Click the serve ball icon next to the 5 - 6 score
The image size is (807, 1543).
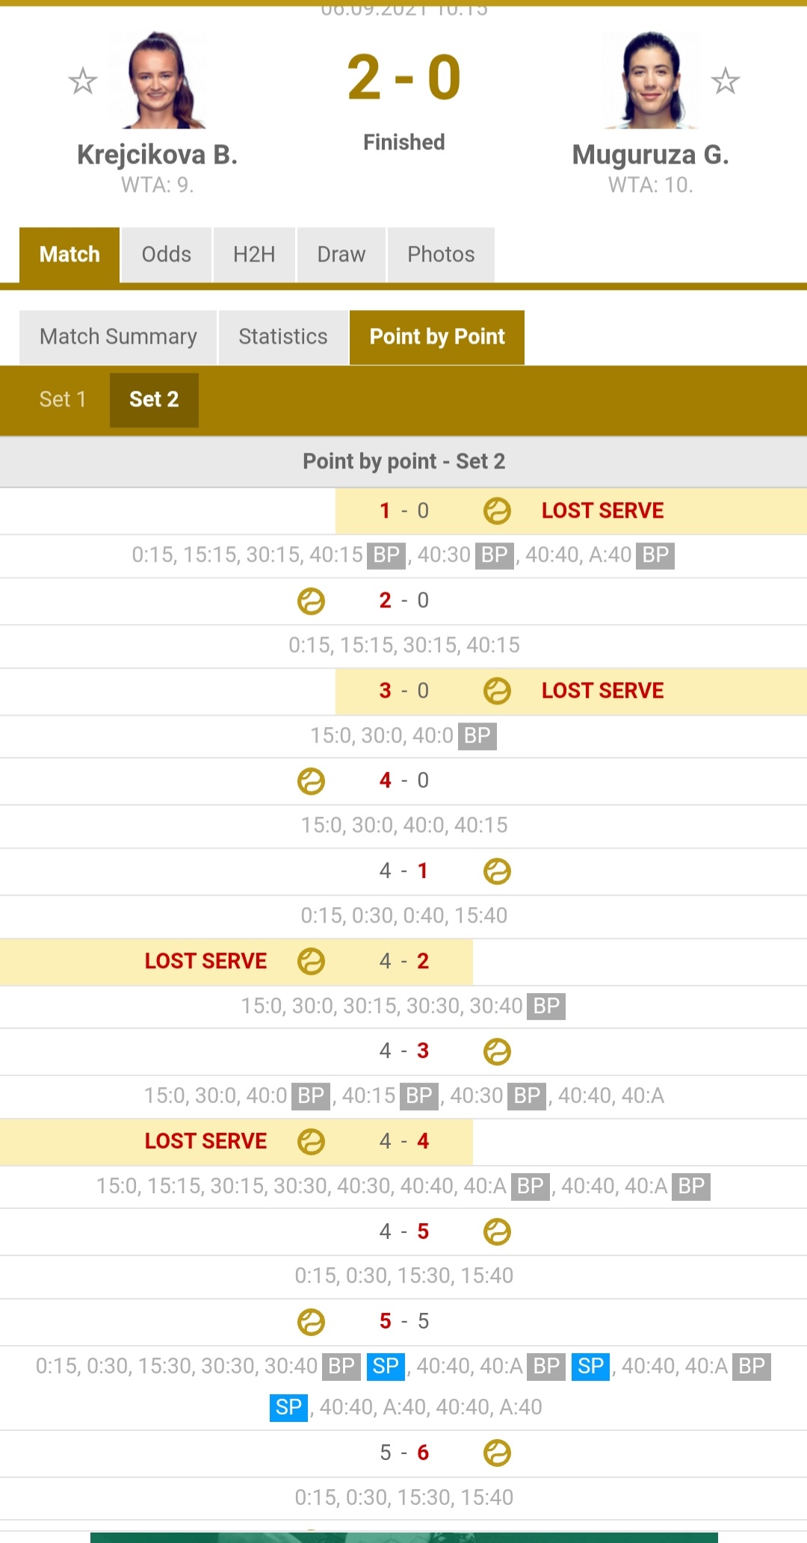[x=497, y=1453]
